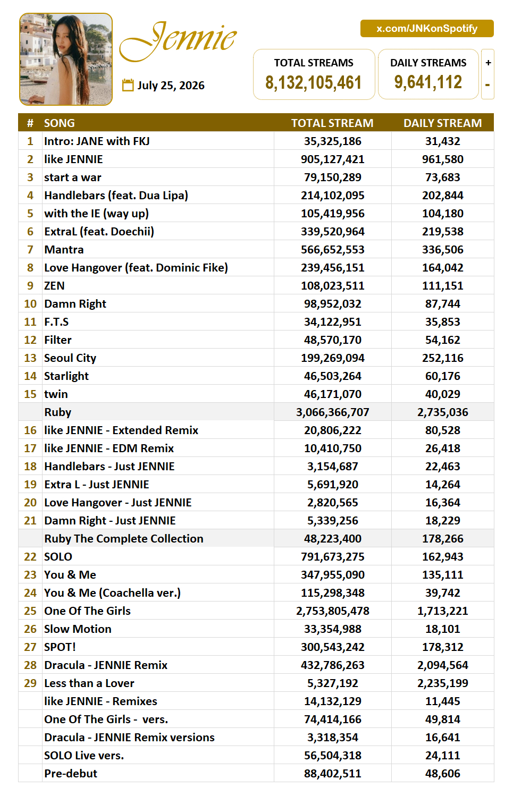Select the F.T.S song row
Viewport: 513px width, 796px height.
pyautogui.click(x=256, y=321)
